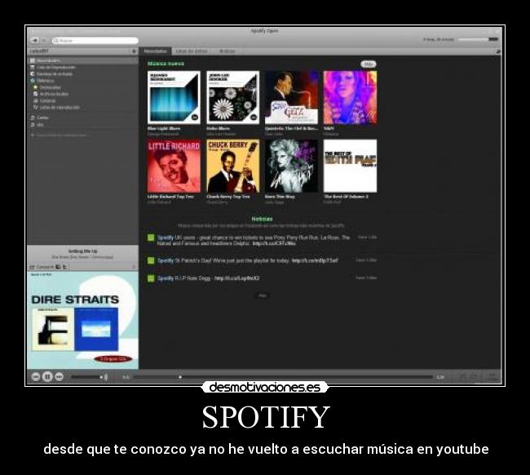Open Compras in the sidebar
The height and width of the screenshot is (475, 530).
82,100
